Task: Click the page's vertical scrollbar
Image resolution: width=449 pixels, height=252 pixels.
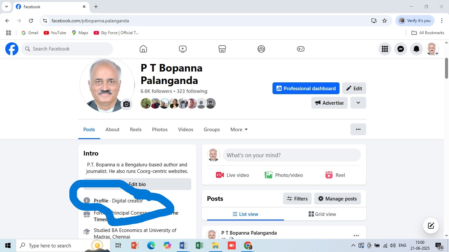Action: pyautogui.click(x=446, y=68)
